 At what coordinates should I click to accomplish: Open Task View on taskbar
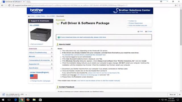pos(9,100)
